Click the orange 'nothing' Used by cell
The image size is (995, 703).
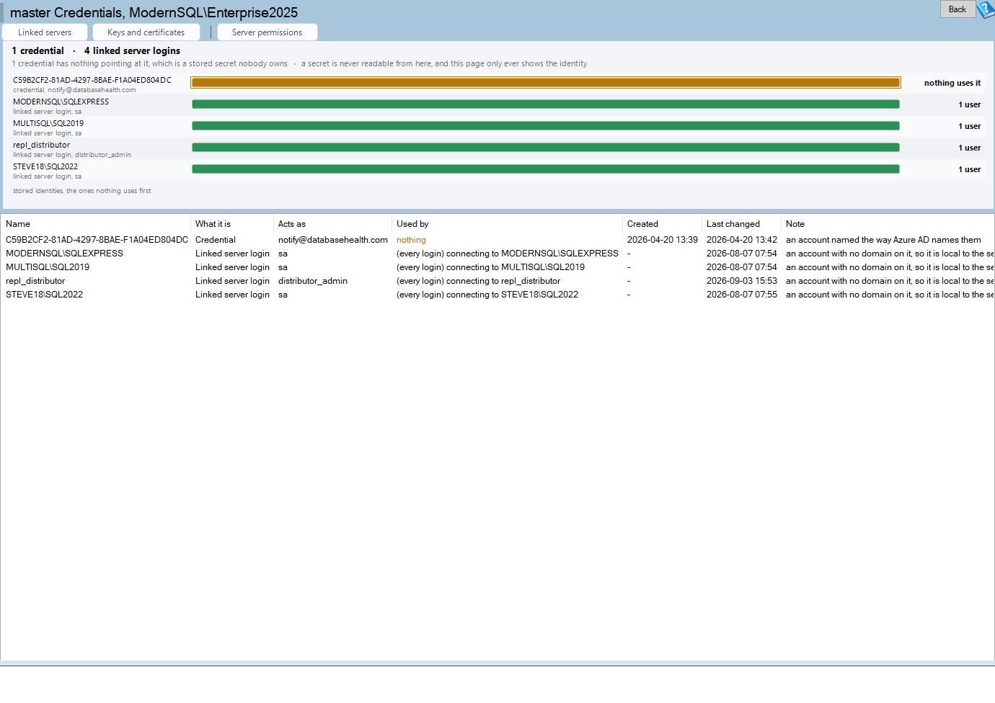click(411, 240)
